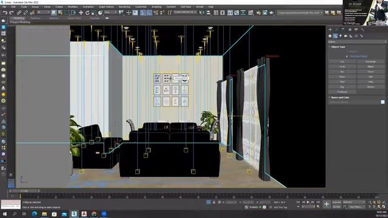
Task: Click the Mirror tool icon
Action: pyautogui.click(x=202, y=13)
